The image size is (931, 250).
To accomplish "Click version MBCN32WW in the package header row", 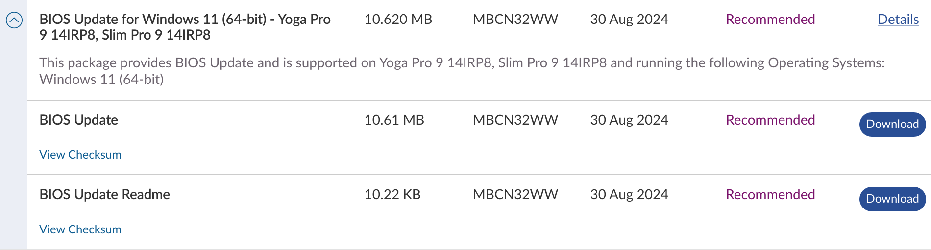I will pos(515,20).
